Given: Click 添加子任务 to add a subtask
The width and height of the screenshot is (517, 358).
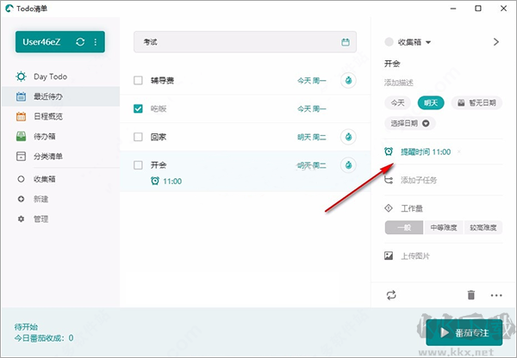Looking at the screenshot, I should 419,180.
